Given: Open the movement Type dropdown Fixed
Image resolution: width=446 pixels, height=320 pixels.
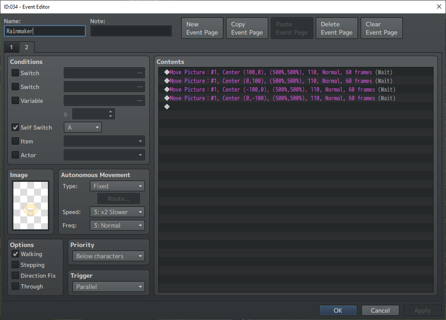Looking at the screenshot, I should click(117, 186).
